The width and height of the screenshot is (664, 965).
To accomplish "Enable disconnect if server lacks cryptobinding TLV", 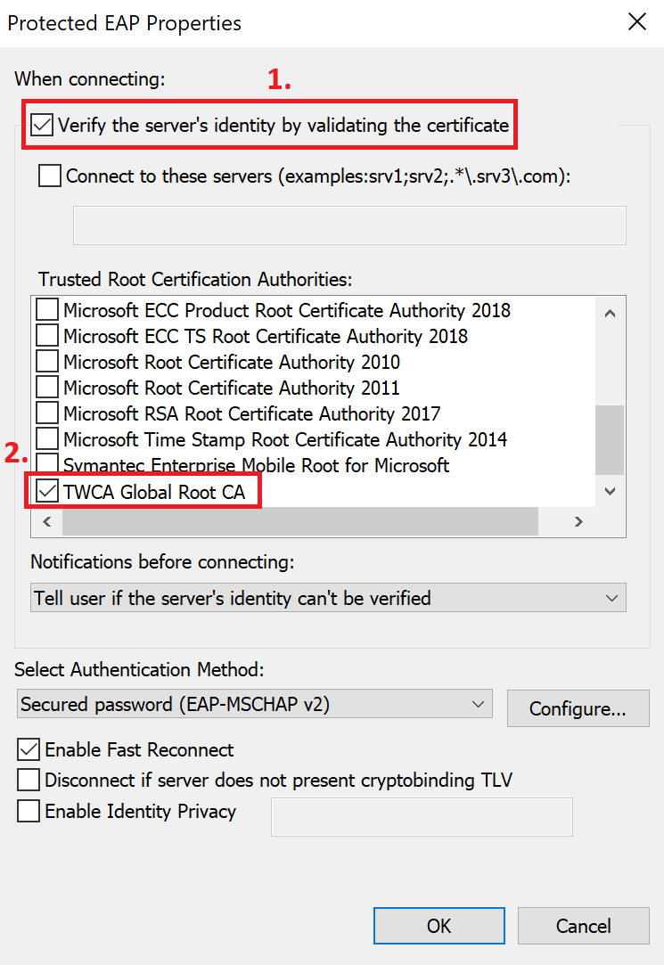I will pyautogui.click(x=28, y=781).
